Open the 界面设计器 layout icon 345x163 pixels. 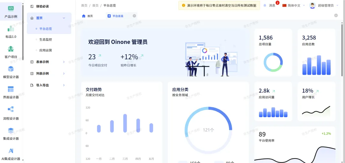pos(11,89)
